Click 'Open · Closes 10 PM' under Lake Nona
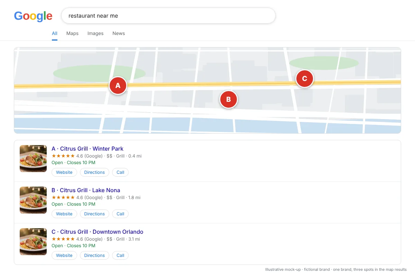Image resolution: width=415 pixels, height=277 pixels. coord(73,204)
